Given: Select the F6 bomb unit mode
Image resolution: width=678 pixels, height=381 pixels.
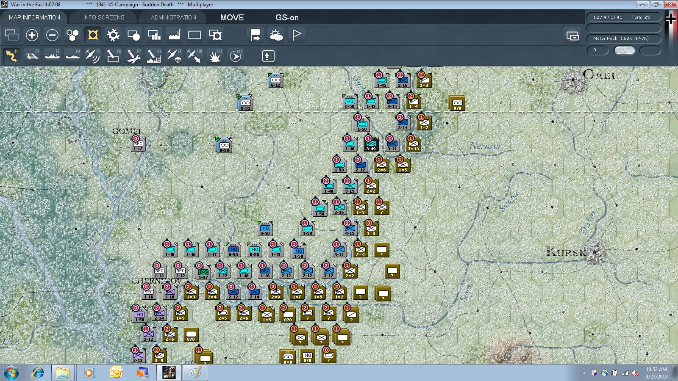Looking at the screenshot, I should [113, 56].
